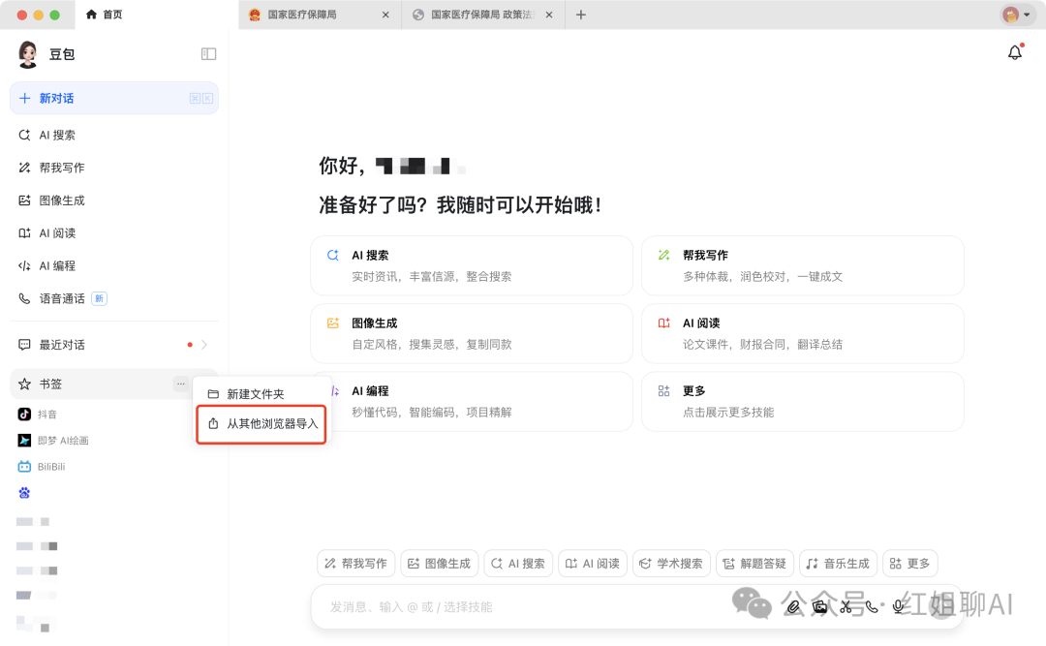This screenshot has width=1046, height=646.
Task: Click the 书签 star icon
Action: (x=24, y=384)
